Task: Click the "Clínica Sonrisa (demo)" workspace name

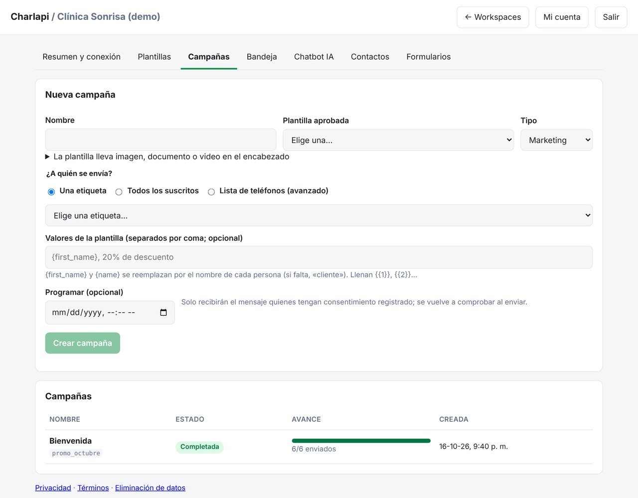Action: 109,16
